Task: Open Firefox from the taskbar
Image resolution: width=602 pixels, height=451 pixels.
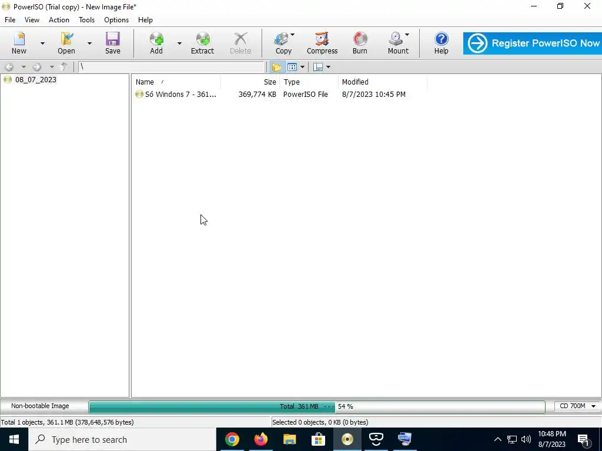Action: (260, 439)
